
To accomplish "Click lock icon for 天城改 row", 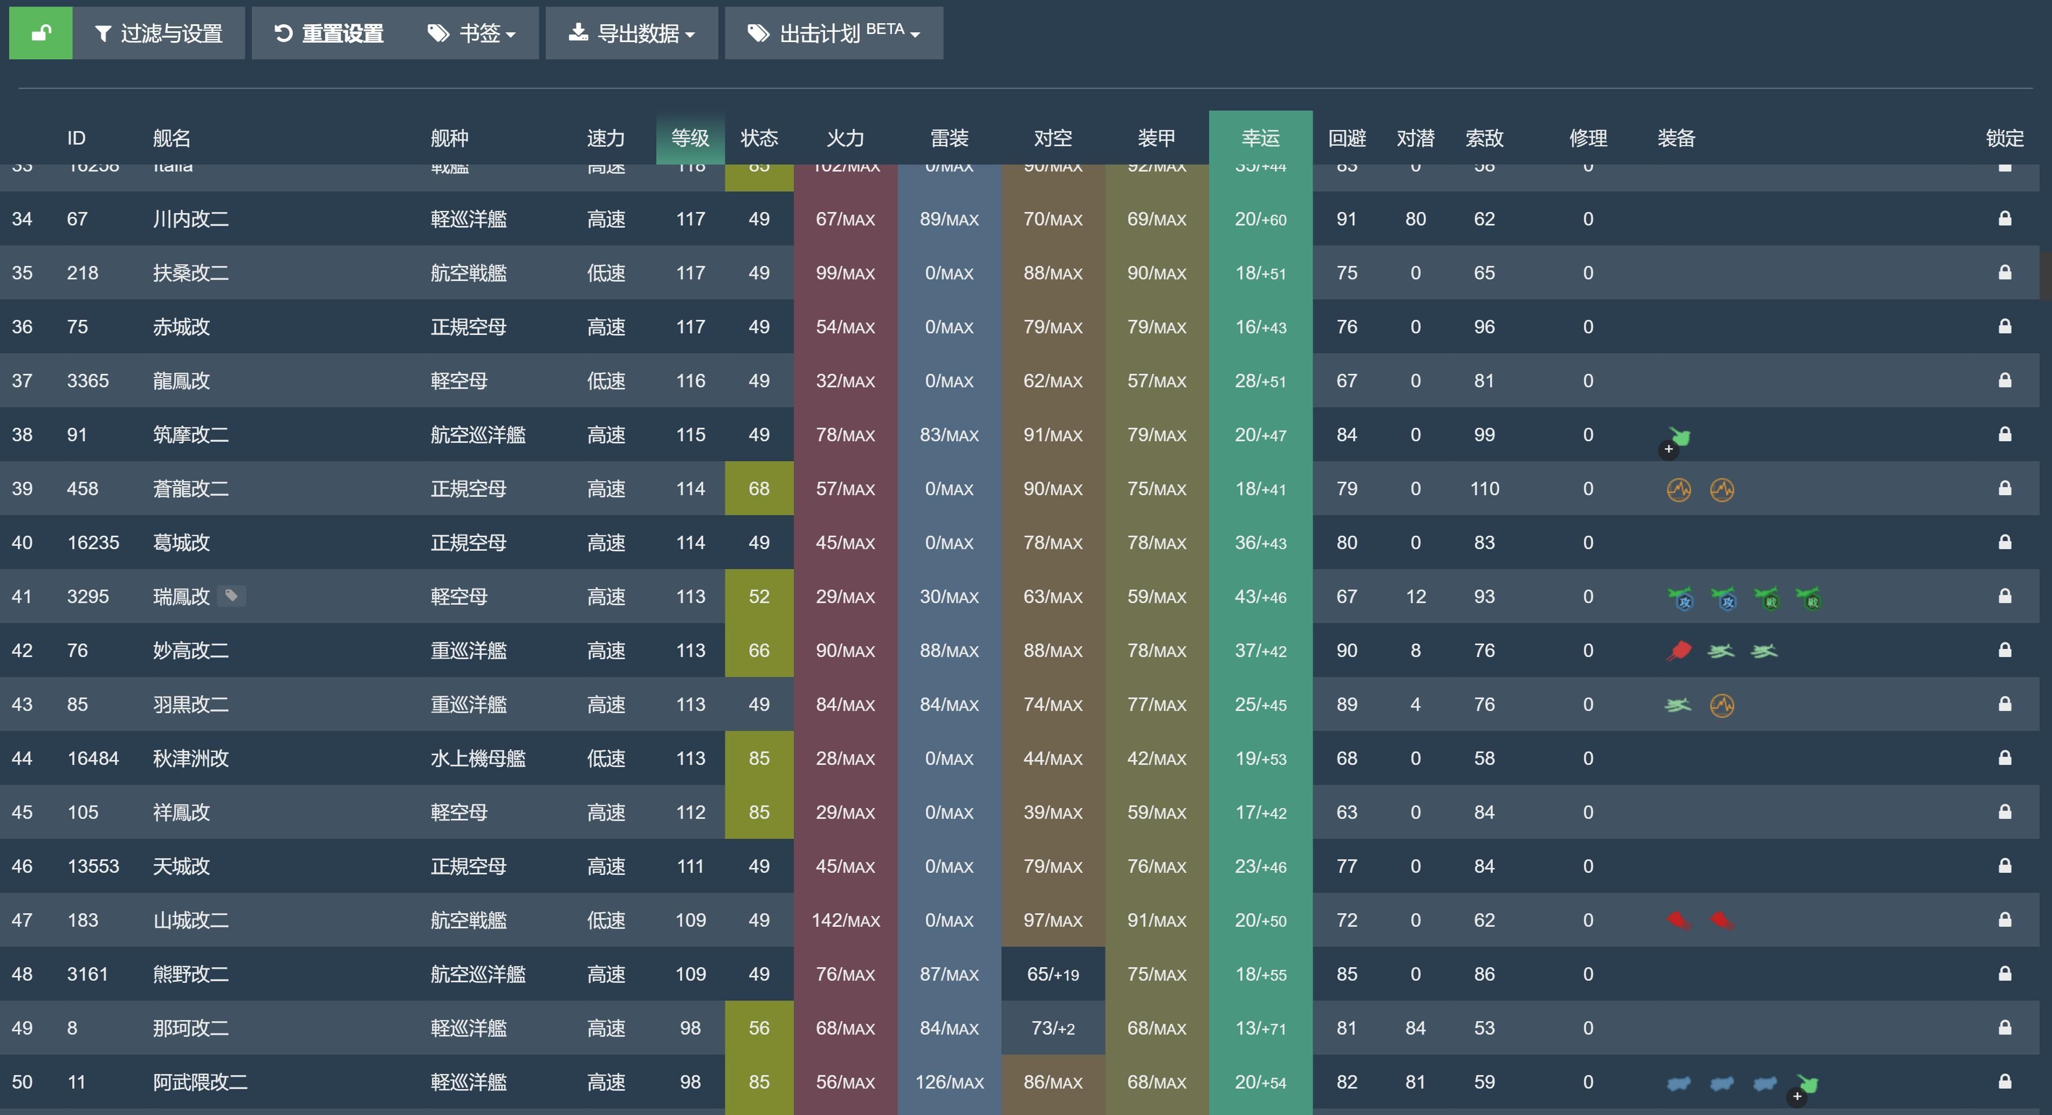I will 2004,865.
